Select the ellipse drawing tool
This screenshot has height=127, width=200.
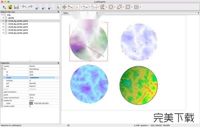[x=119, y=7]
